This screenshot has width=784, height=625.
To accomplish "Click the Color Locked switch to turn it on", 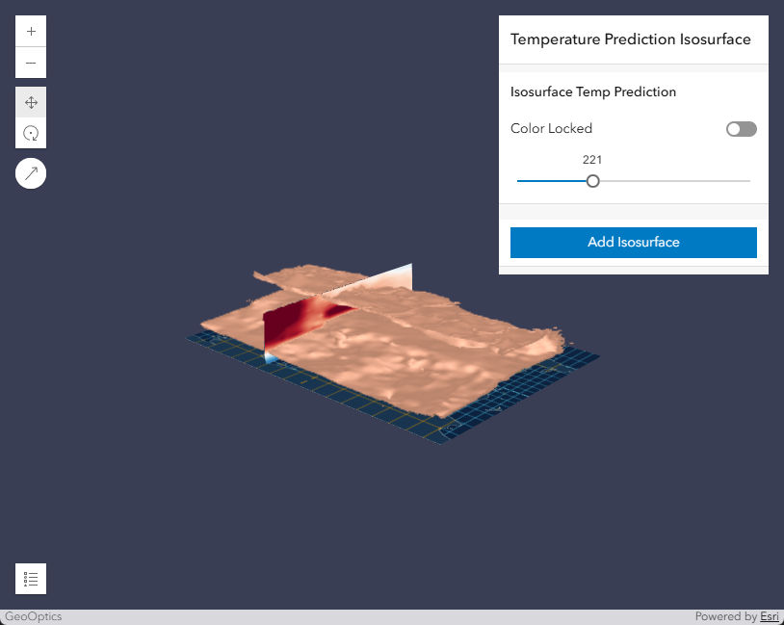I will (x=740, y=128).
